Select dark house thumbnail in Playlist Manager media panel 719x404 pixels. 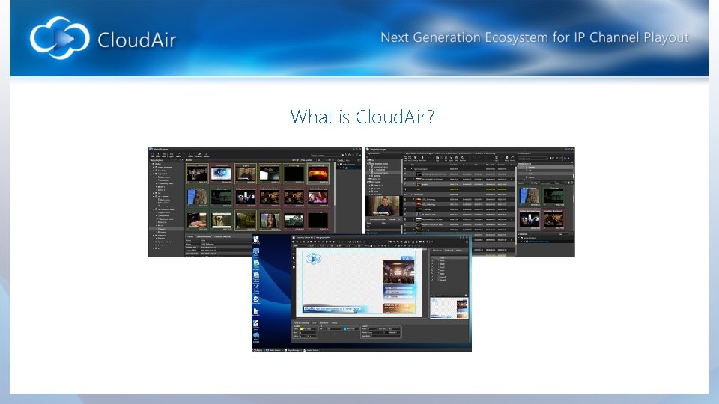(553, 196)
